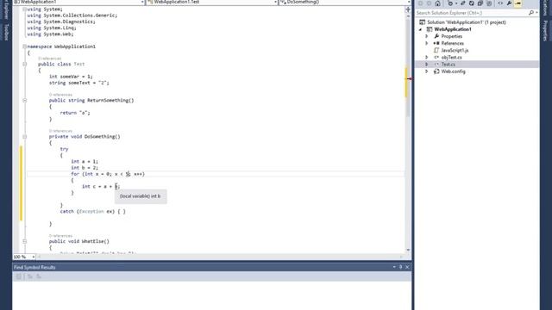The width and height of the screenshot is (552, 310).
Task: Collapse the WhatElse() method outlining region
Action: pos(25,241)
